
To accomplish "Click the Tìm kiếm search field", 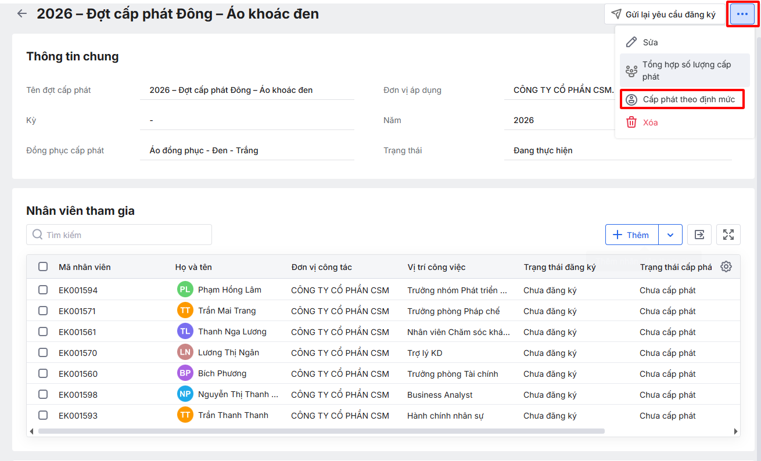I will pos(119,235).
